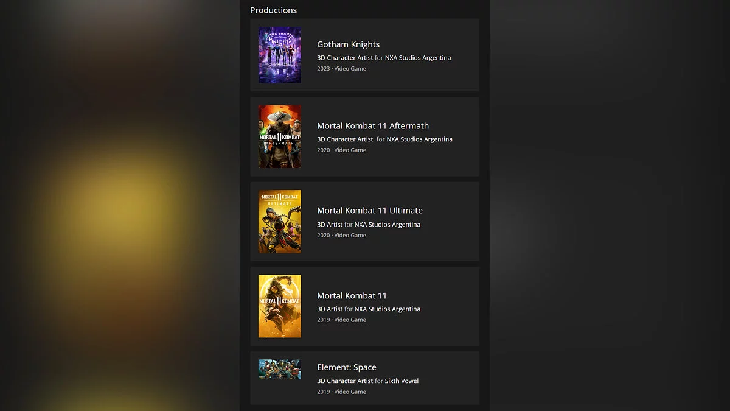
Task: Open the Element: Space title link
Action: click(x=347, y=367)
